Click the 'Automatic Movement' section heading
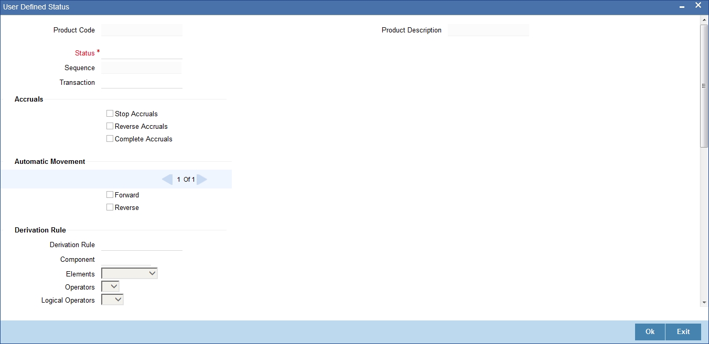The height and width of the screenshot is (344, 709). point(50,161)
